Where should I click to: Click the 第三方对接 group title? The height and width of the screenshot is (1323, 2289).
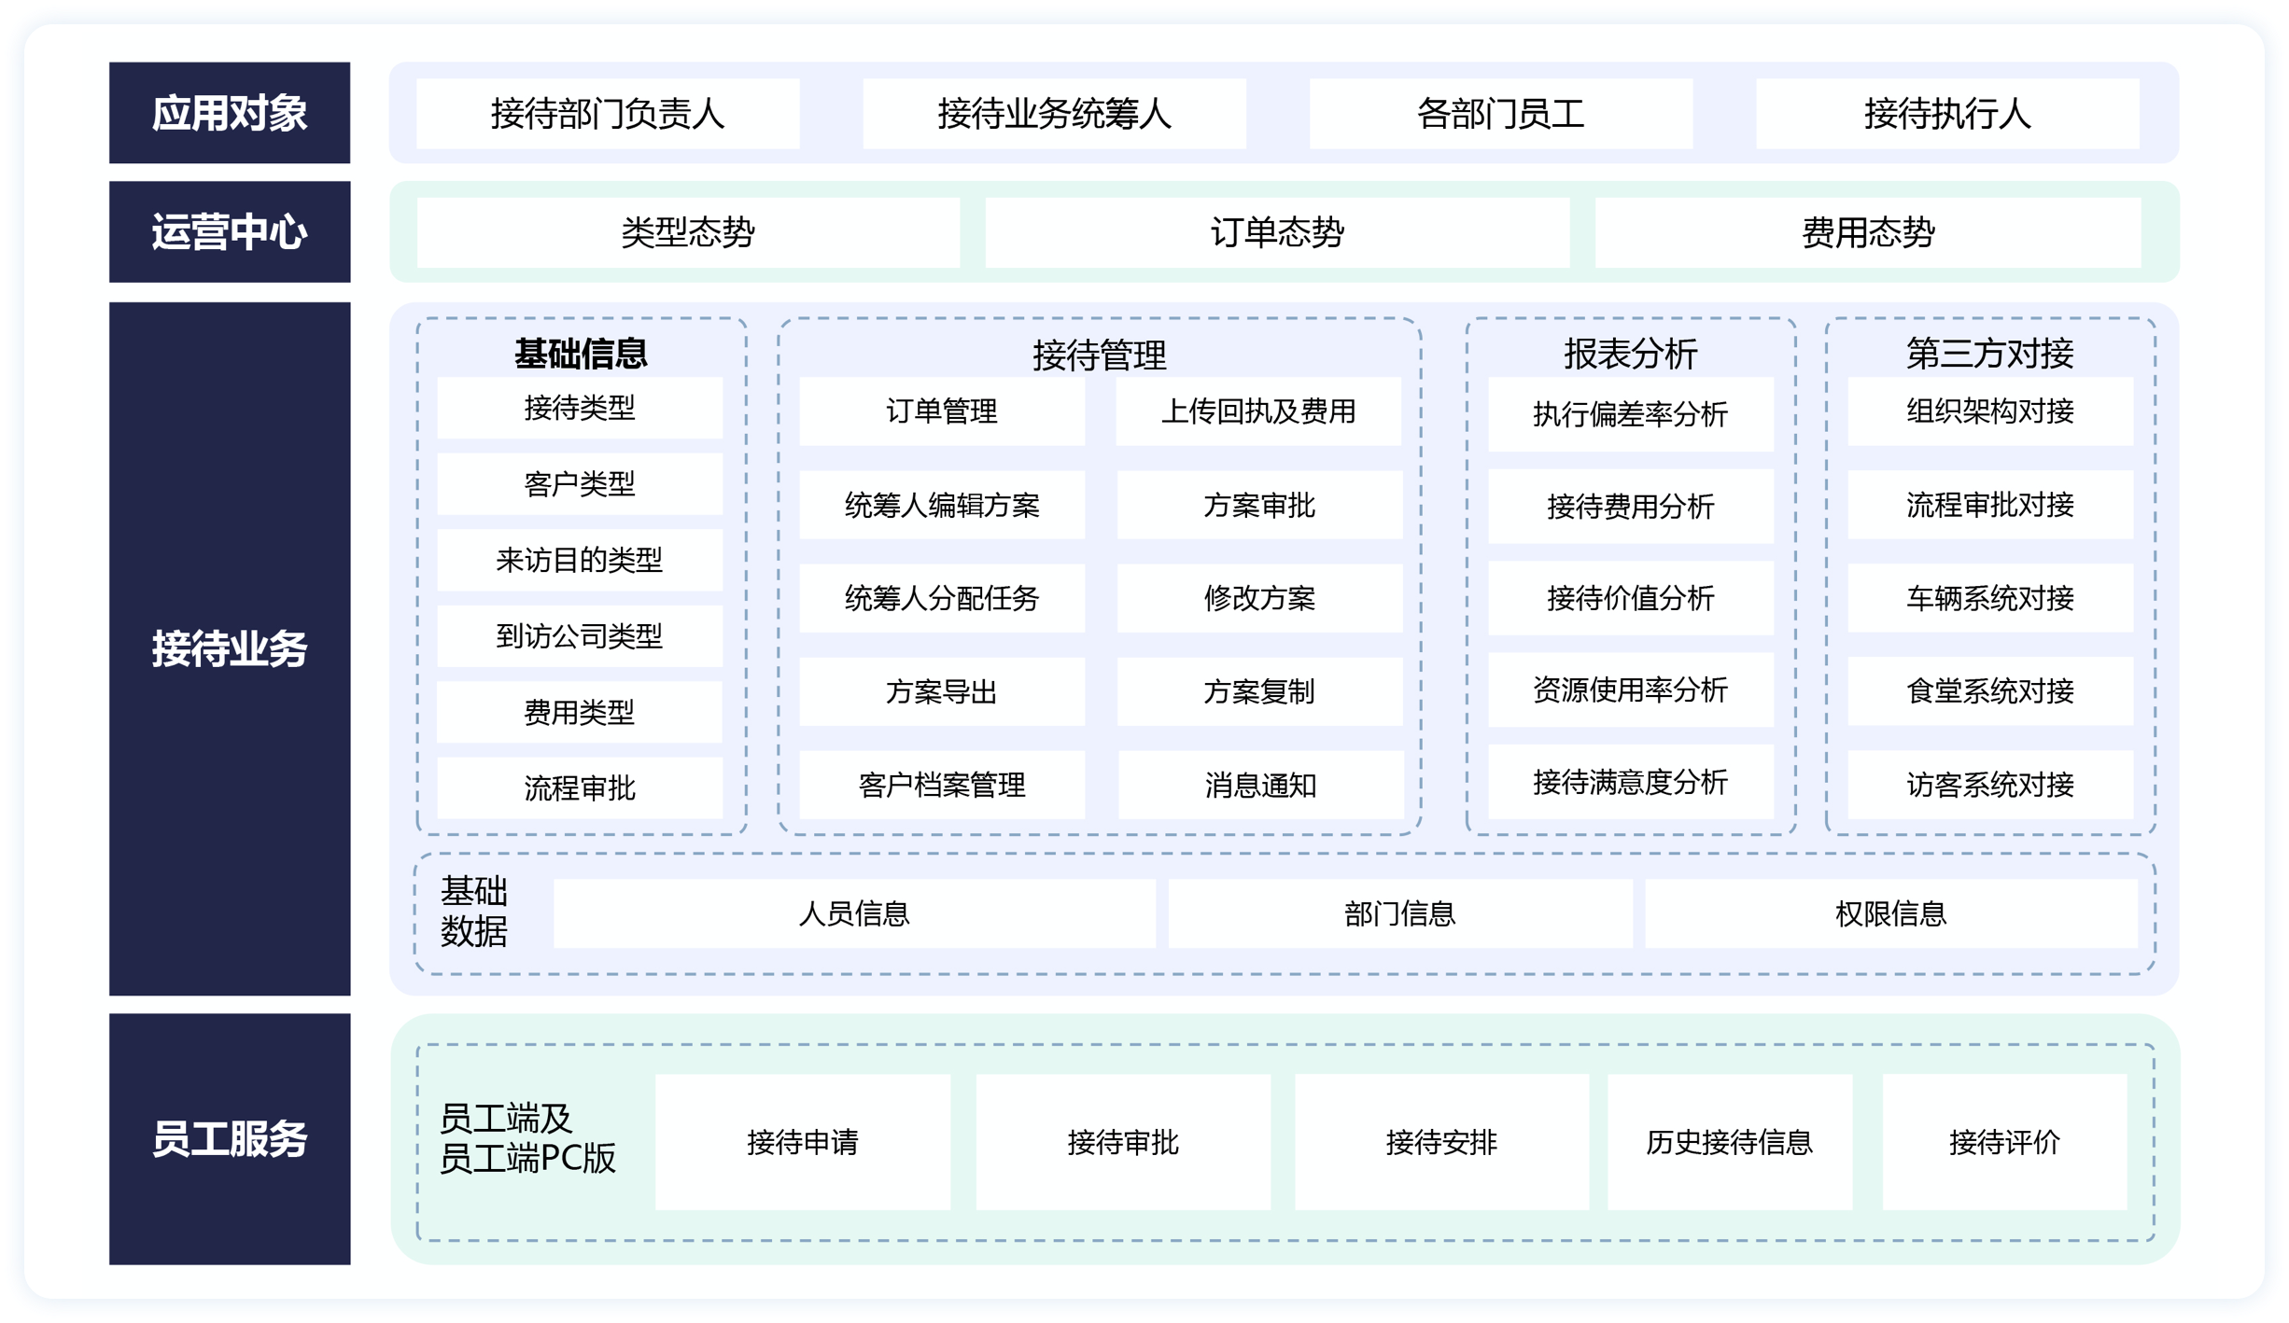(1990, 354)
